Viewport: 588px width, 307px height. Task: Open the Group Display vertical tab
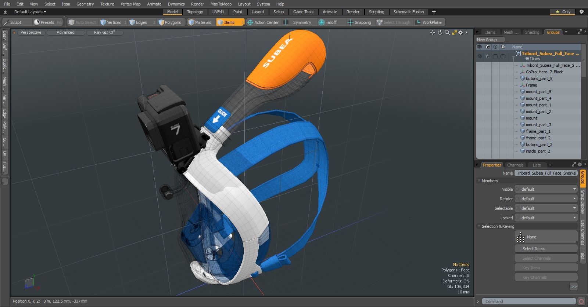[x=582, y=202]
